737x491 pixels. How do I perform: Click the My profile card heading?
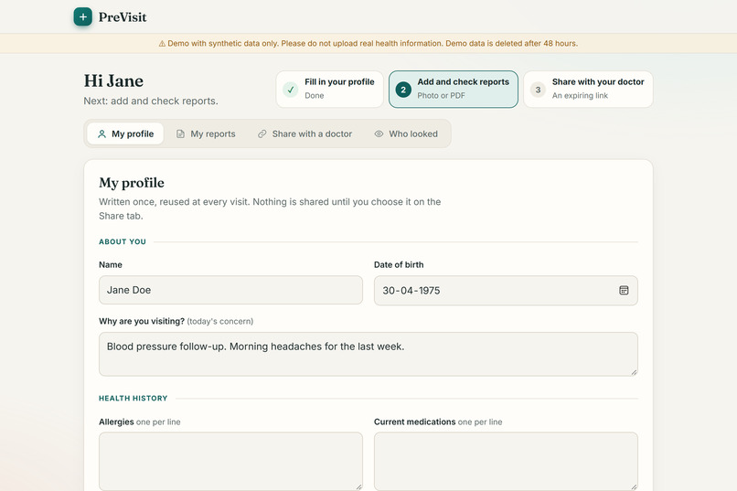click(132, 183)
